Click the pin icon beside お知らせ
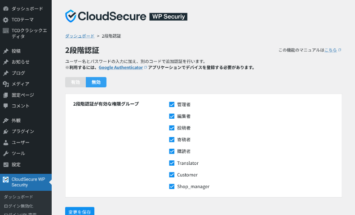 [6, 62]
